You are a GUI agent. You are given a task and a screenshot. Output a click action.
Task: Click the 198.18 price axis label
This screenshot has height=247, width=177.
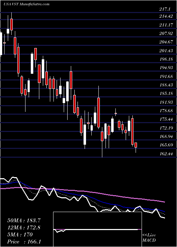166,59
